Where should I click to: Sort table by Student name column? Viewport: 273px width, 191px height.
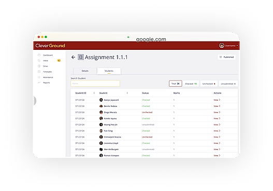tap(127, 93)
